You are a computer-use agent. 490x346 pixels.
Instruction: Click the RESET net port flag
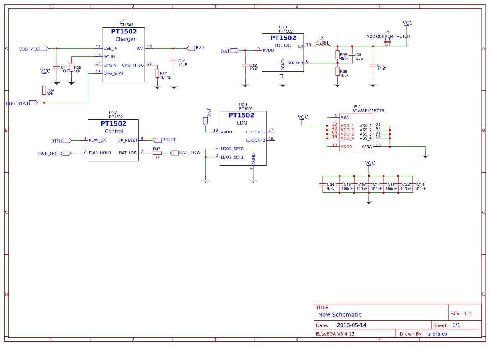(x=157, y=141)
